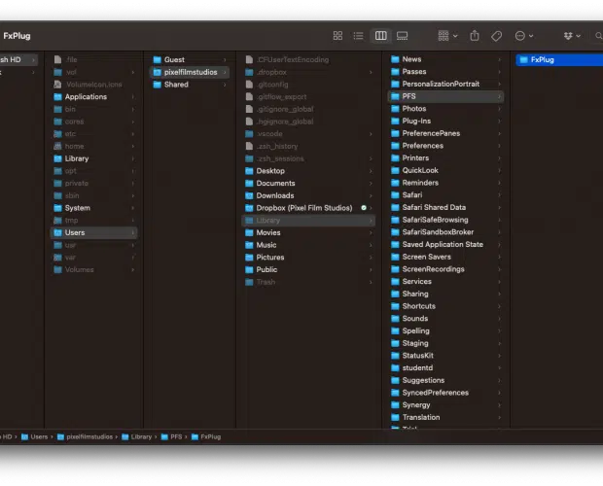Viewport: 603px width, 486px height.
Task: Click the Share icon in the toolbar
Action: (x=475, y=36)
